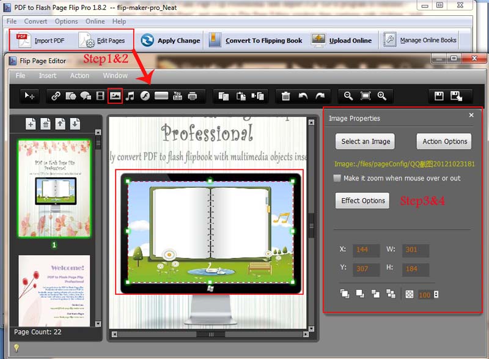Insert a Flash SWF object

click(x=145, y=96)
